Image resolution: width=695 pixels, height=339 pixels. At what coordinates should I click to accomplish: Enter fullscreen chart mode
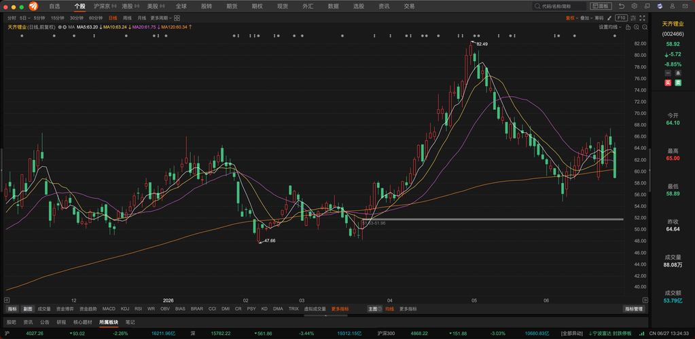pos(643,18)
